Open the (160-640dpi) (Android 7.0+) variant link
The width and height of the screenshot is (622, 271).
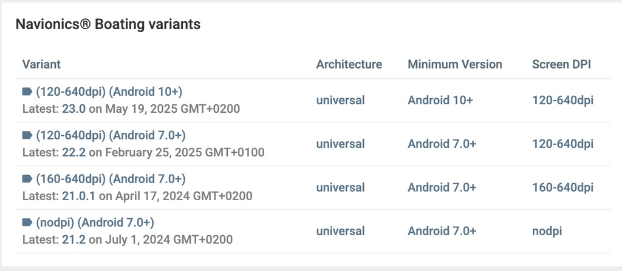(111, 179)
